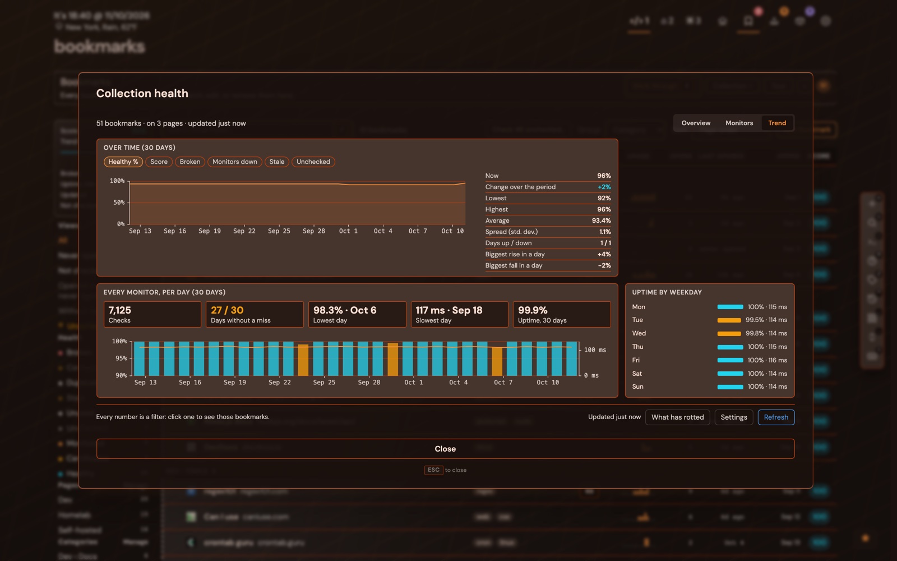The image size is (897, 561).
Task: Click the 'Updated just now' status near Refresh
Action: (x=614, y=417)
